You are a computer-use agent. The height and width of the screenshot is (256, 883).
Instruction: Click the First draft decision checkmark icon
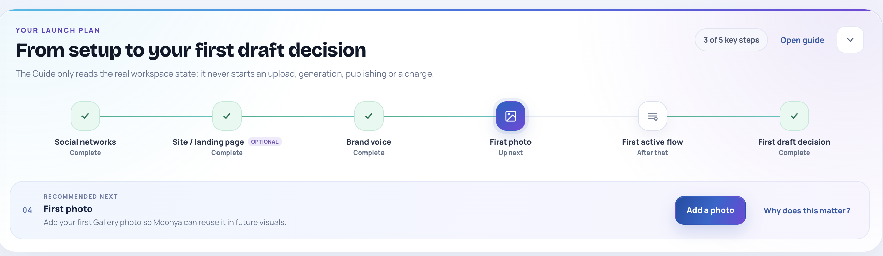click(794, 116)
